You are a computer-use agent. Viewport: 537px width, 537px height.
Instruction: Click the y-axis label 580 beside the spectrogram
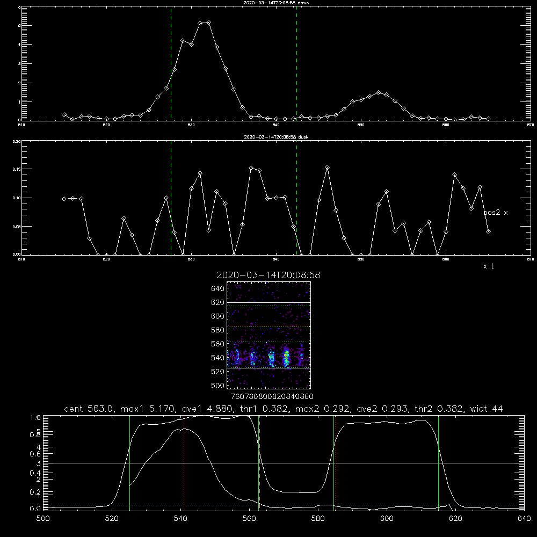click(x=217, y=330)
